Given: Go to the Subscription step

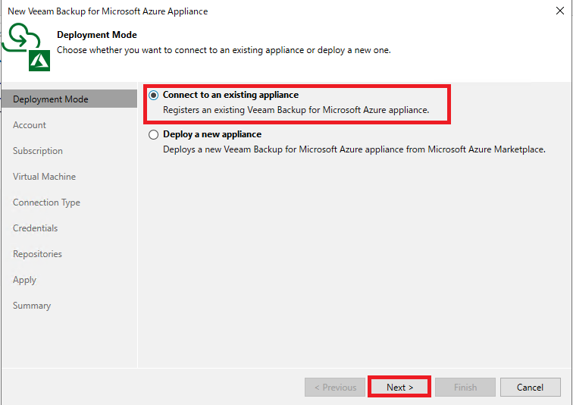Looking at the screenshot, I should coord(38,151).
